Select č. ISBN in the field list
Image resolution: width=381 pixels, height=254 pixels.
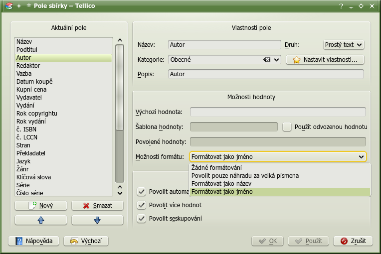[x=63, y=129]
